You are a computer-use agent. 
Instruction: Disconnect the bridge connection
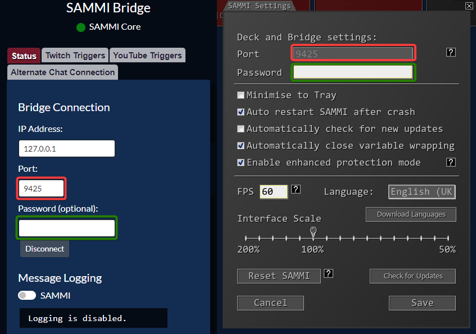44,249
